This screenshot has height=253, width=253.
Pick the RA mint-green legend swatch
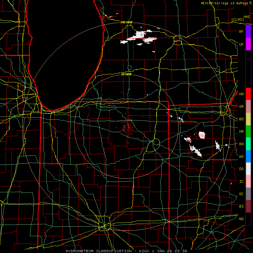click(248, 144)
